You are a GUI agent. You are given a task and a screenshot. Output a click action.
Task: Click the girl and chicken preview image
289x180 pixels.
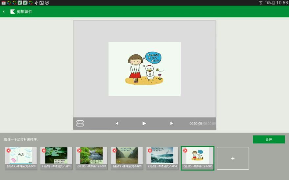[x=144, y=69]
